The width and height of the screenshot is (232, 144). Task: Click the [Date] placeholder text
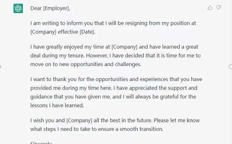(87, 32)
